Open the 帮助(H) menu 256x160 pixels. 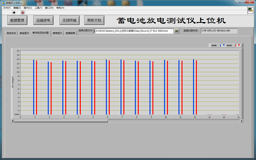click(60, 8)
